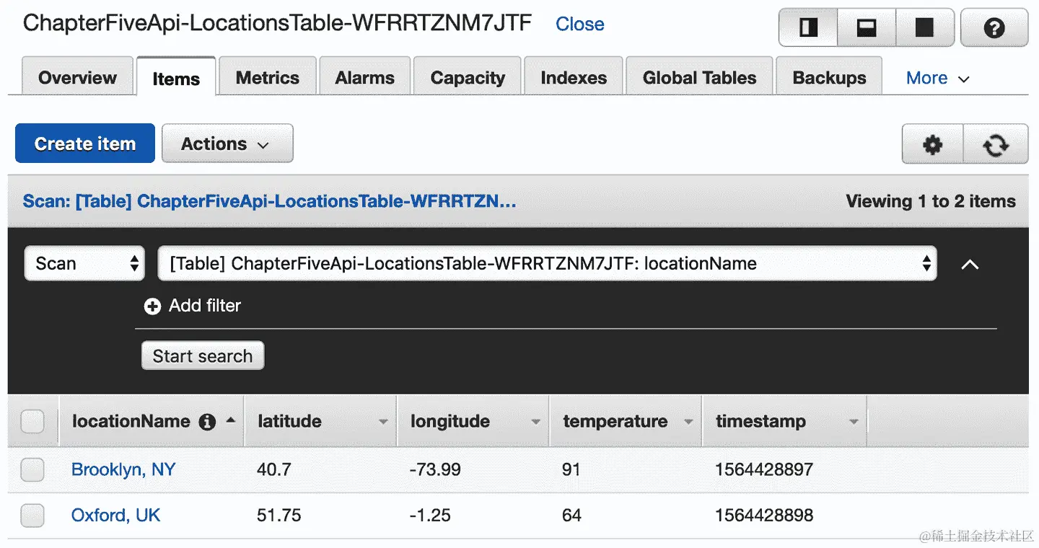
Task: Switch to split side panel layout icon
Action: click(x=808, y=28)
